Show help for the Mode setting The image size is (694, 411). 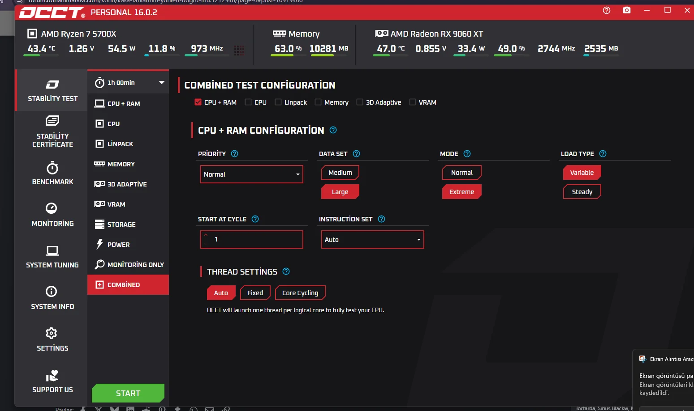tap(467, 154)
